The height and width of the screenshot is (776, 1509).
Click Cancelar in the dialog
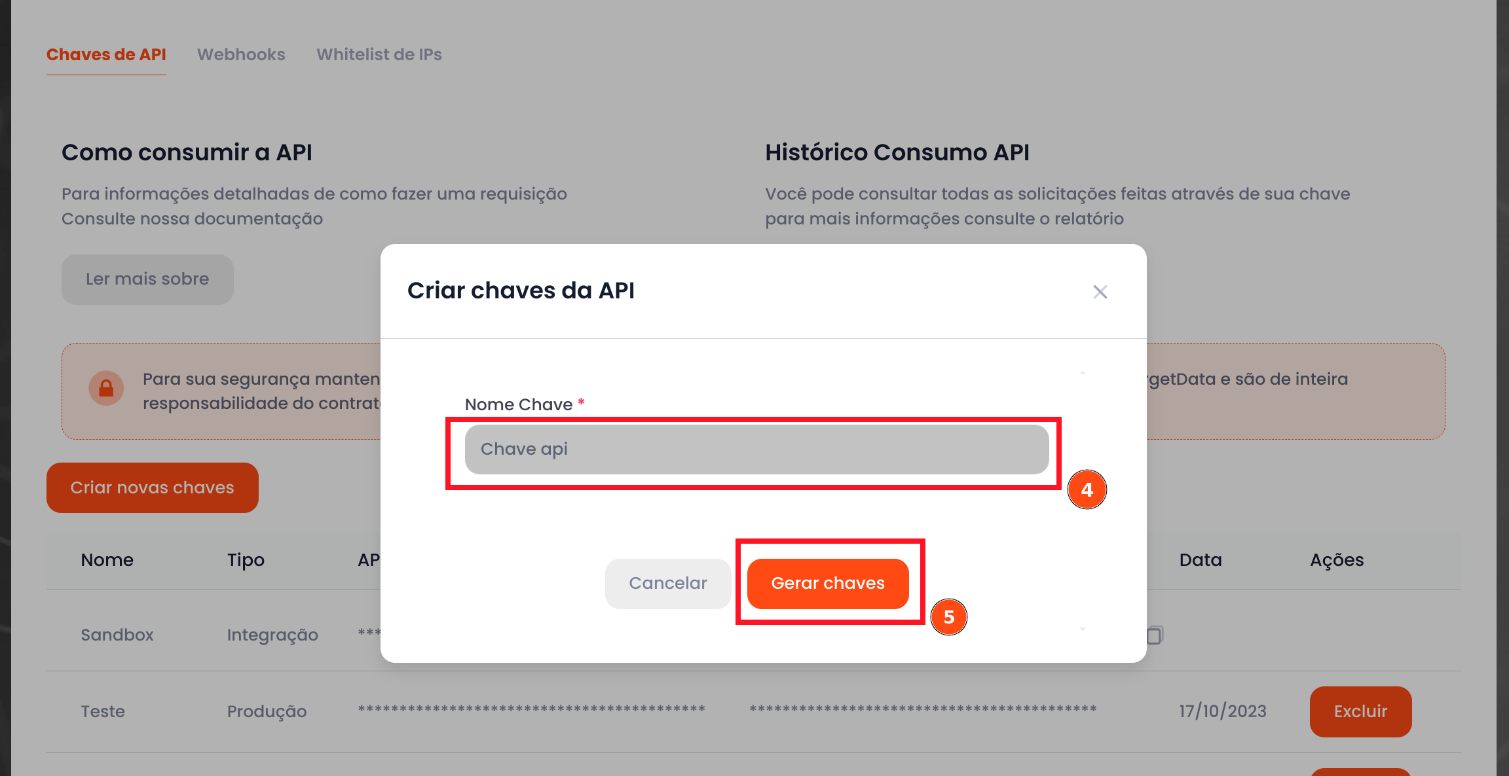point(667,583)
